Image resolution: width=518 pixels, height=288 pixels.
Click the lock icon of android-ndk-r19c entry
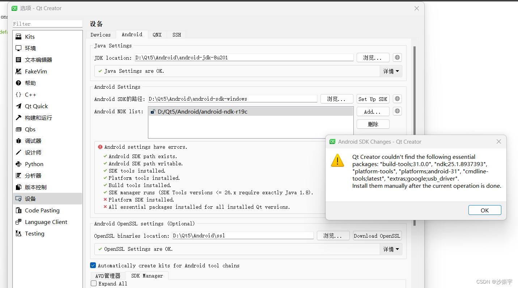tap(153, 111)
